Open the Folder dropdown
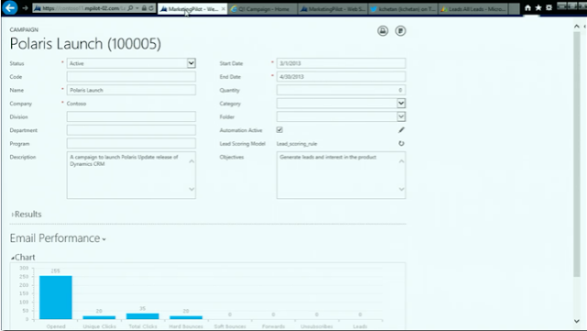 [401, 116]
